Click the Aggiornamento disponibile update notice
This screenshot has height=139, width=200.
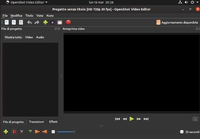177,22
